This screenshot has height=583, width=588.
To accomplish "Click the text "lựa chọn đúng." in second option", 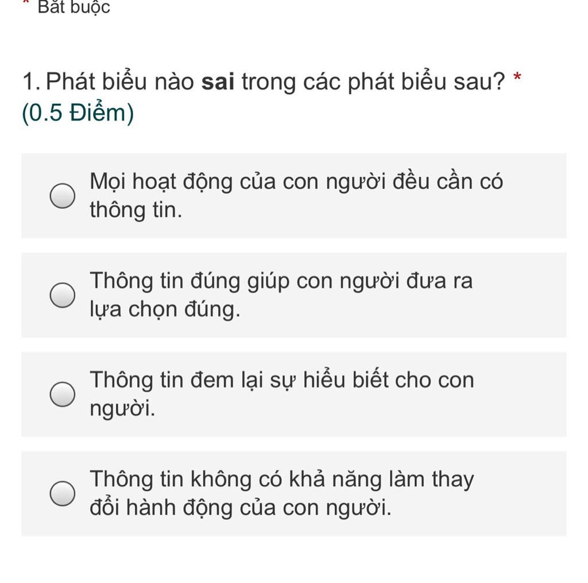I will (165, 310).
